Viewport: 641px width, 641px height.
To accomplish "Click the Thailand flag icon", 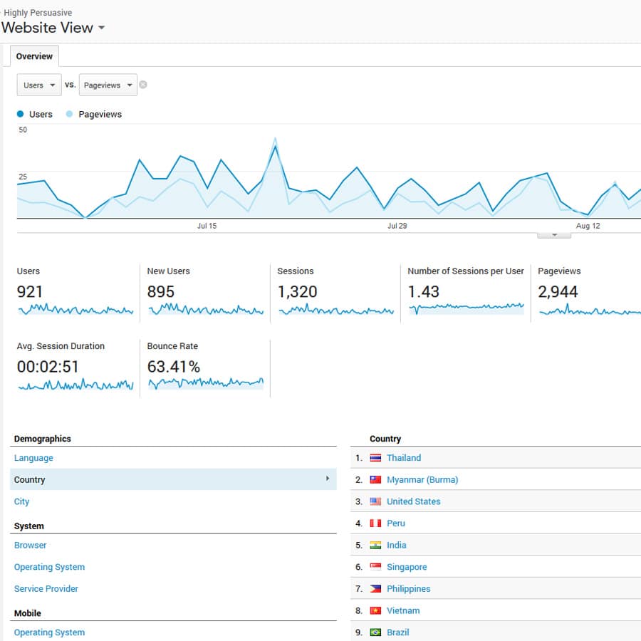I will [375, 458].
